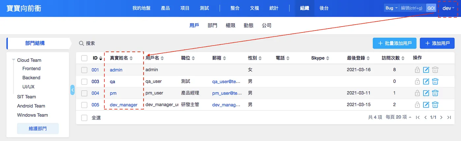461x141 pixels.
Task: Switch to 權限 tab
Action: (x=230, y=25)
